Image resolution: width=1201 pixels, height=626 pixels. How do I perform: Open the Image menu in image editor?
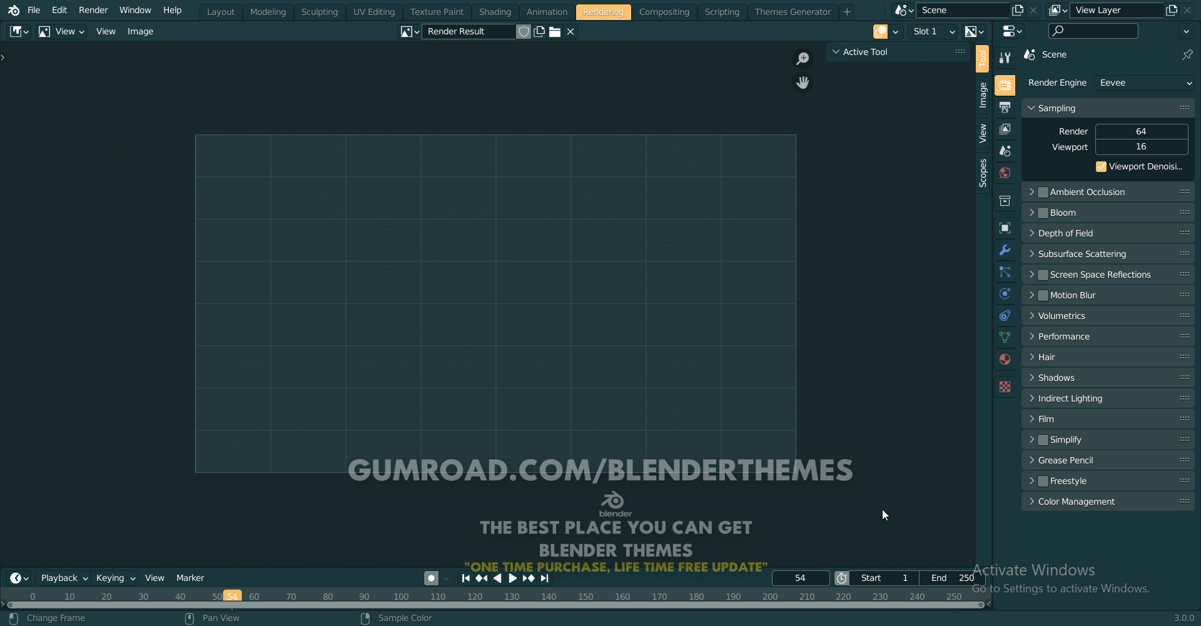[140, 31]
